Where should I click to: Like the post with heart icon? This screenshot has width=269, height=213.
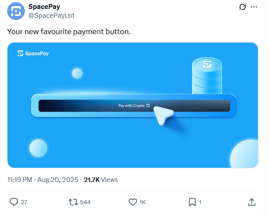pos(133,202)
